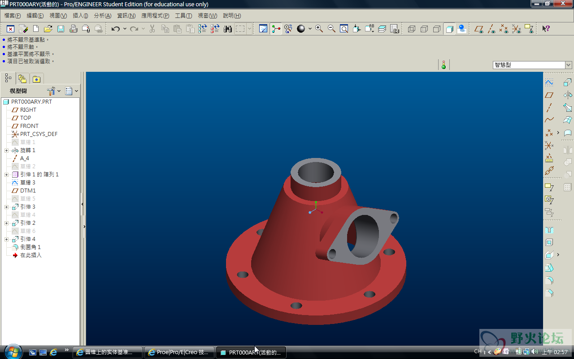The height and width of the screenshot is (359, 574).
Task: Expand the 引伸 3 feature node
Action: pyautogui.click(x=7, y=207)
